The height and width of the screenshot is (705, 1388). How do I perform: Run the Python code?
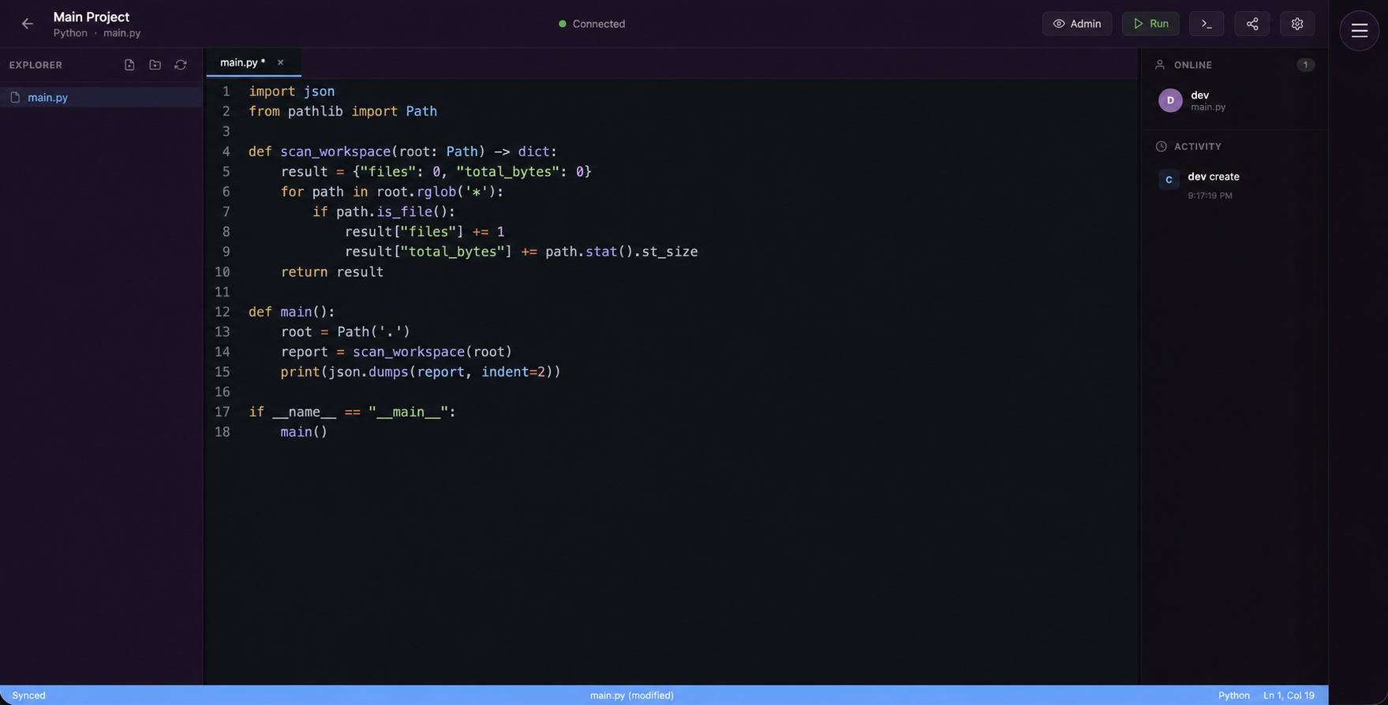tap(1150, 24)
